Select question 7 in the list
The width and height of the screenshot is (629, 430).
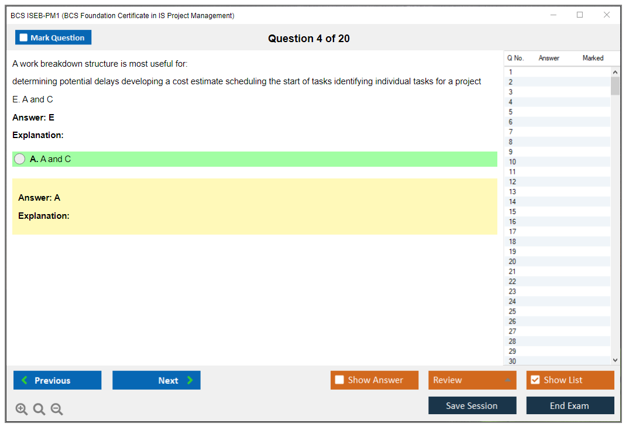click(x=511, y=132)
